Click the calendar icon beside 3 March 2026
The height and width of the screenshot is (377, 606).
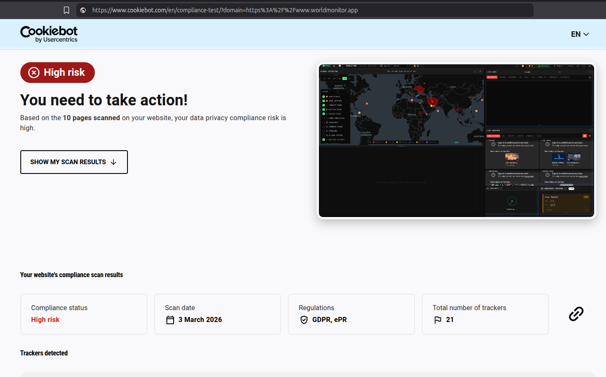click(x=170, y=320)
